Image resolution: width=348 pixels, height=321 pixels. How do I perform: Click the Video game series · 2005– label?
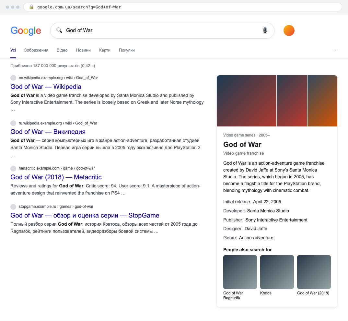point(246,135)
